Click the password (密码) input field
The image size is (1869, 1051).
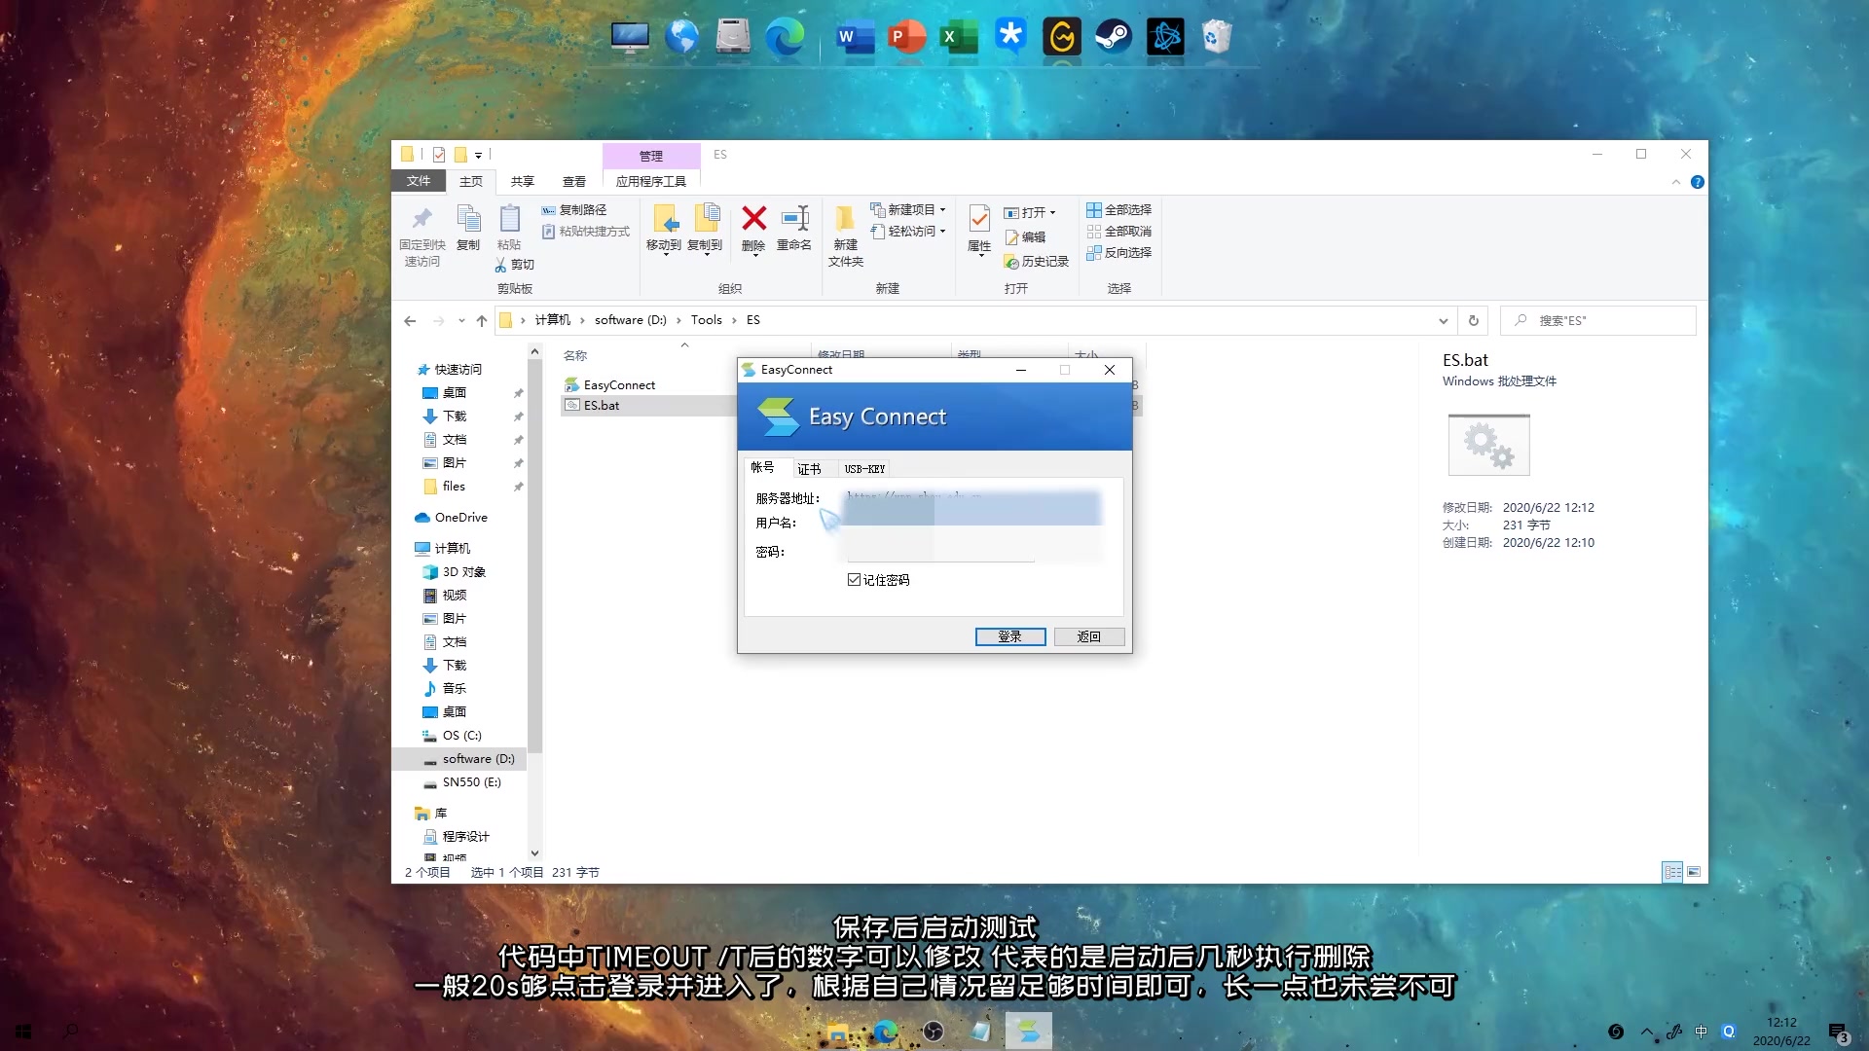click(x=940, y=552)
